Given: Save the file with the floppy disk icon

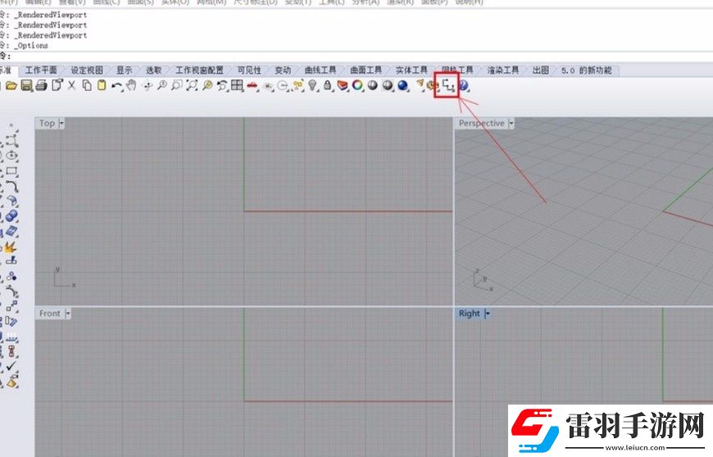Looking at the screenshot, I should point(26,85).
